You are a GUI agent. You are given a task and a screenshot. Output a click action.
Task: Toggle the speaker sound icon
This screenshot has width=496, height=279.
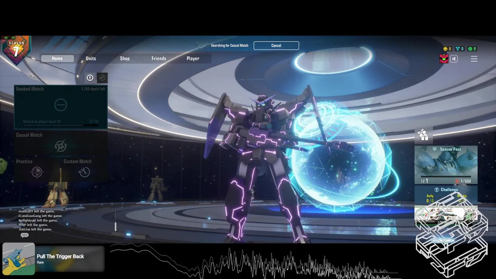[x=454, y=59]
